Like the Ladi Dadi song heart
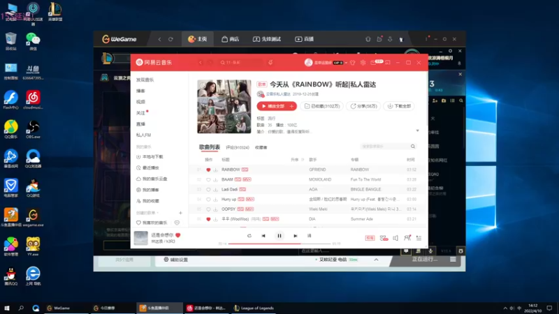Screen dimensions: 559x314 (208, 190)
